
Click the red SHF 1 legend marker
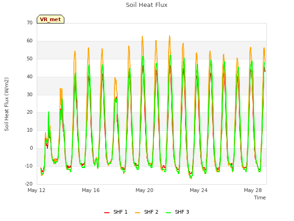(x=107, y=213)
